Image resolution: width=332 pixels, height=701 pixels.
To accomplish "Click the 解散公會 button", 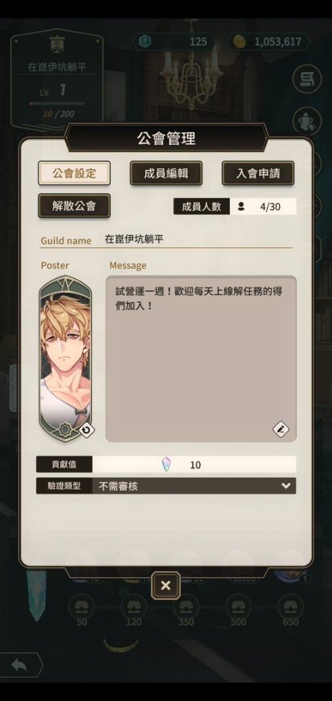I will (74, 205).
